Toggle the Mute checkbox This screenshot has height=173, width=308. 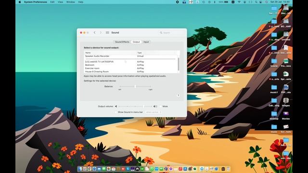(161, 106)
